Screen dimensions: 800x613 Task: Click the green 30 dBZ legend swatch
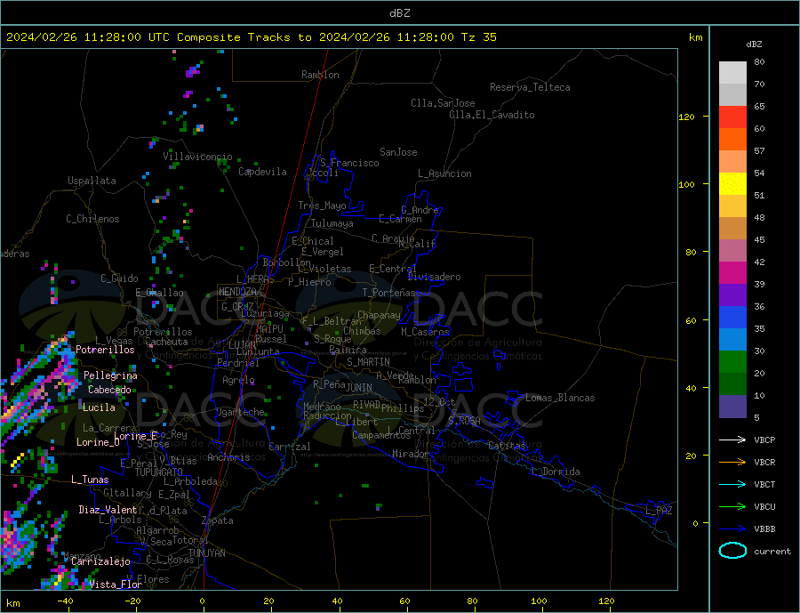point(732,362)
